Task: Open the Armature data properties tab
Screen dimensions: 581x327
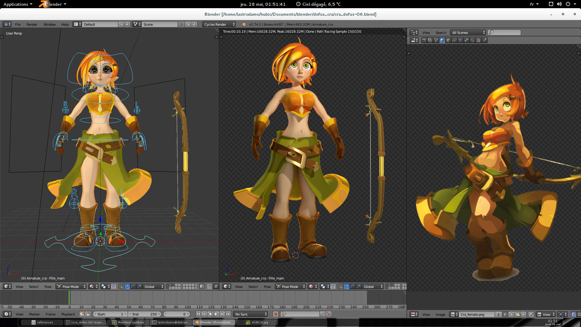Action: [x=460, y=40]
